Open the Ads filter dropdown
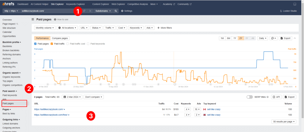The image size is (304, 132). tap(150, 28)
